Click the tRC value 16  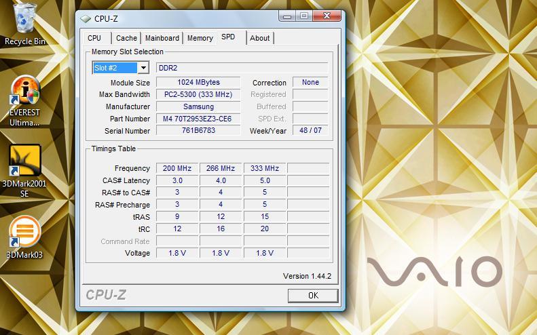tap(221, 229)
